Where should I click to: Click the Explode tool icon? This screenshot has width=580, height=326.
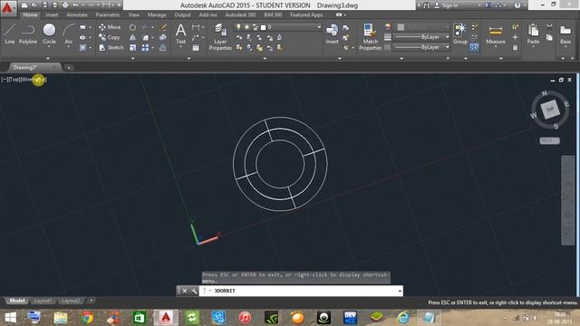coord(163,37)
